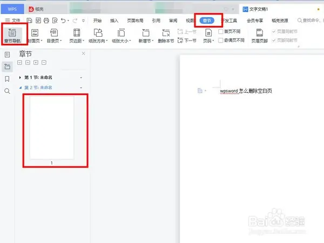Click the Header and Footer (页眉页脚) button
This screenshot has height=243, width=324.
coord(260,36)
